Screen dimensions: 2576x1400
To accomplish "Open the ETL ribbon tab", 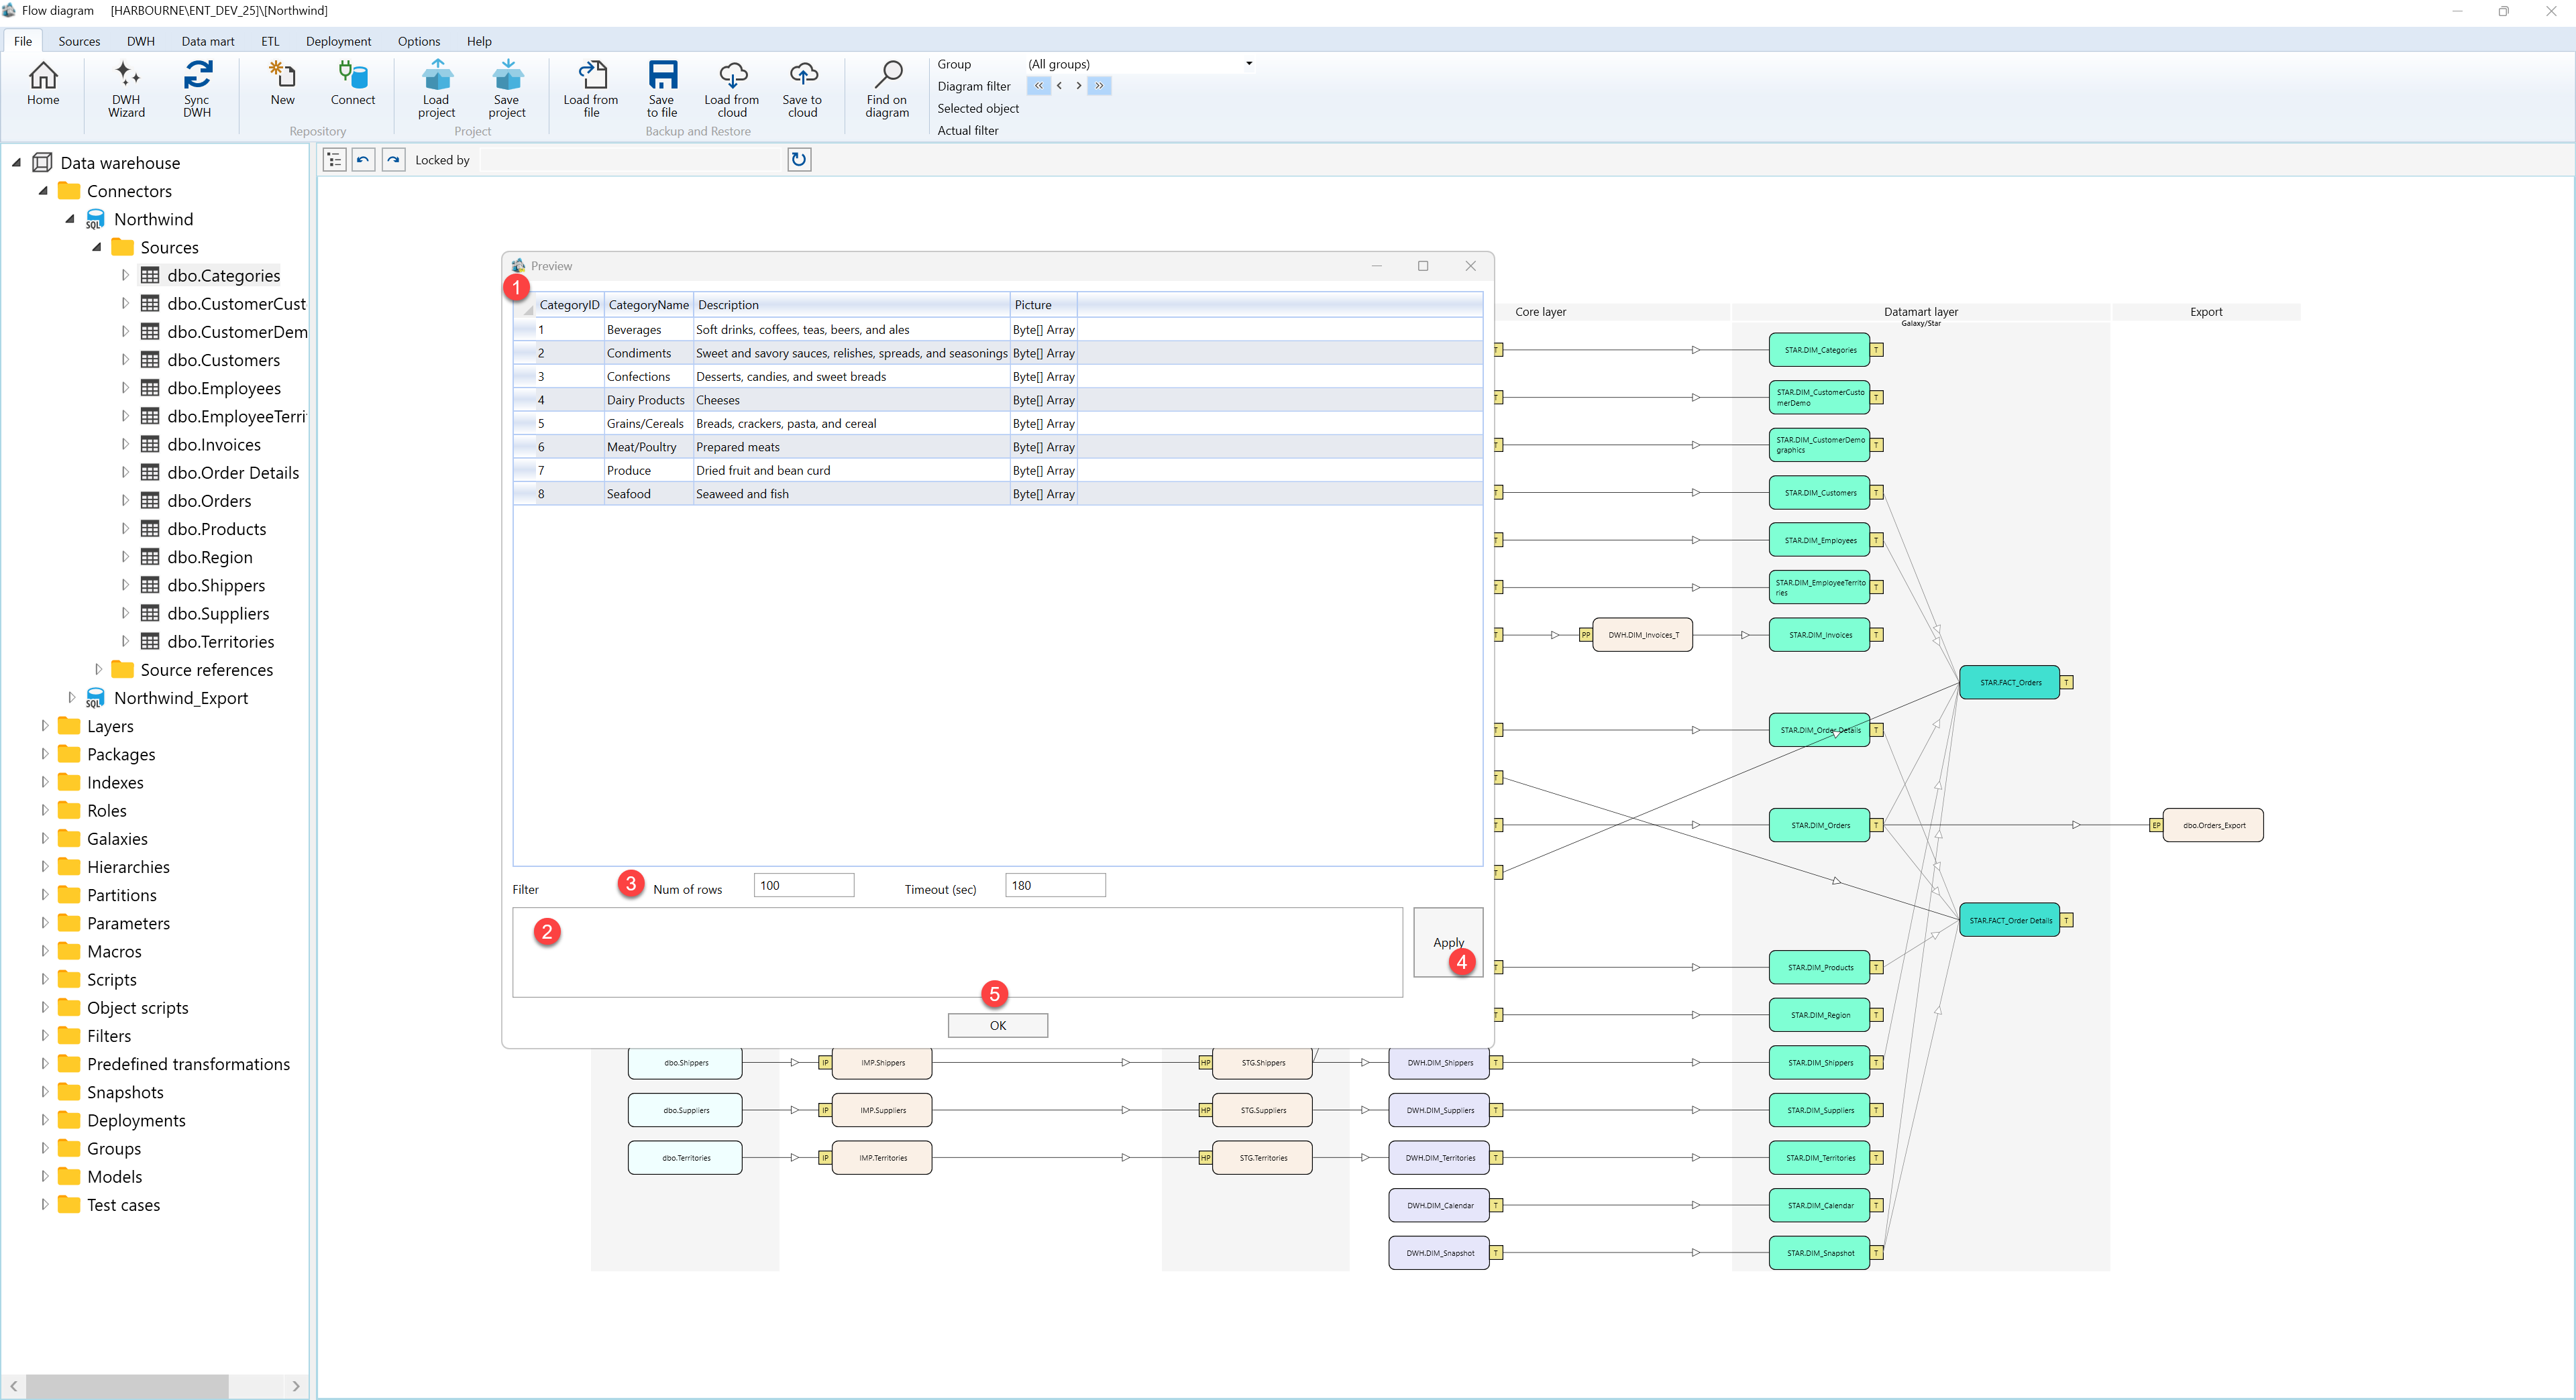I will tap(270, 41).
